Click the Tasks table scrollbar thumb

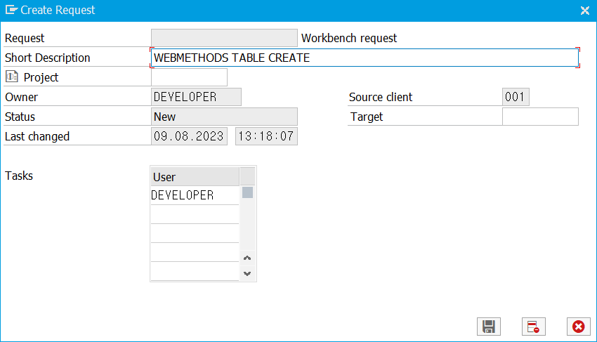pos(247,192)
